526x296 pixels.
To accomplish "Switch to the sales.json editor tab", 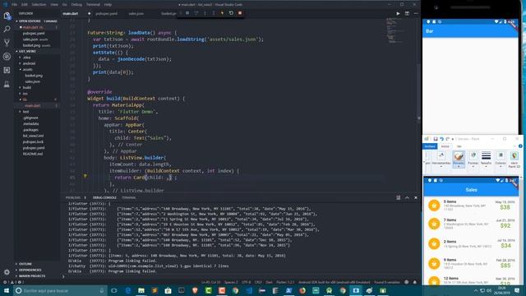I will pos(136,14).
